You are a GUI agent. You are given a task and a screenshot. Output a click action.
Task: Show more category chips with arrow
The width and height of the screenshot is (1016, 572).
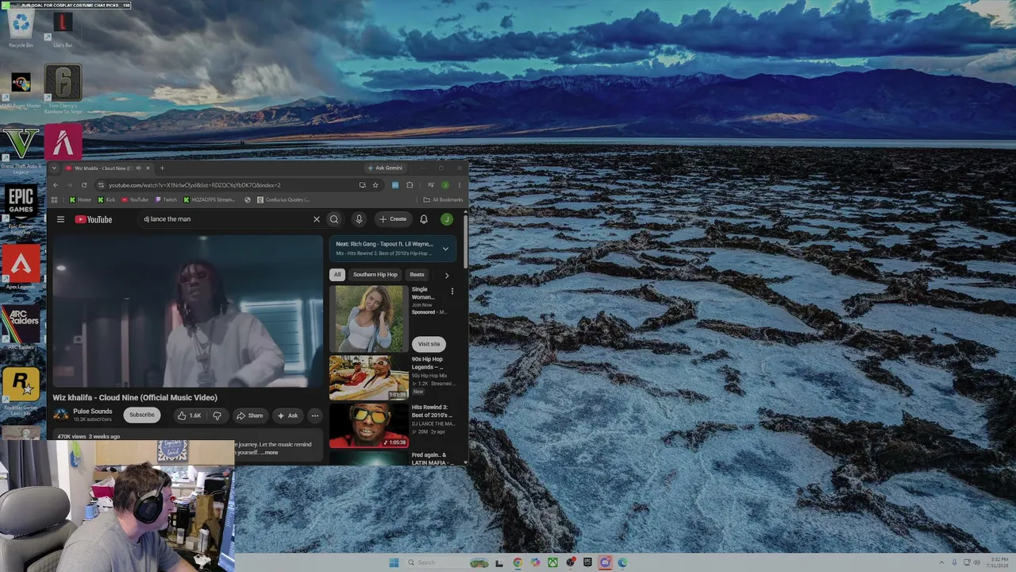click(x=446, y=275)
